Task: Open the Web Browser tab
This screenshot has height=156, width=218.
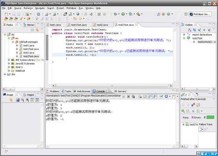Action: click(x=82, y=91)
